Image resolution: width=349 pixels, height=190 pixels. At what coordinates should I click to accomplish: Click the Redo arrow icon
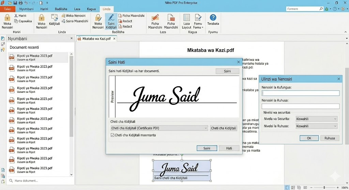(x=33, y=3)
